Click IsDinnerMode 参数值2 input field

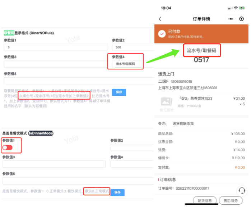132,147
